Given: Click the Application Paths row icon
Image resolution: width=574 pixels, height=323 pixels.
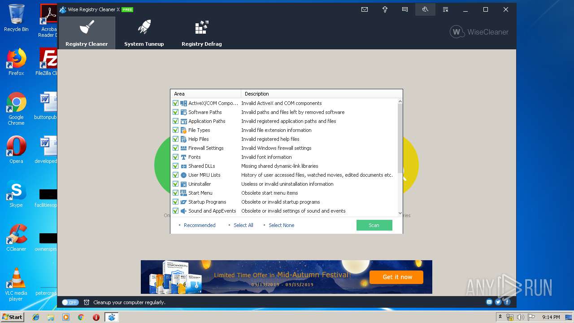Looking at the screenshot, I should click(183, 121).
